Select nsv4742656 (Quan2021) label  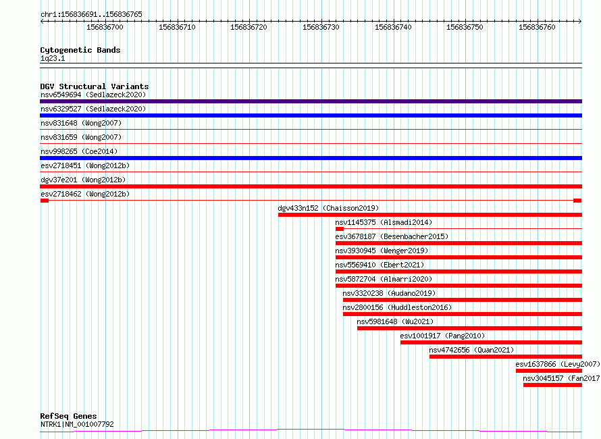471,350
